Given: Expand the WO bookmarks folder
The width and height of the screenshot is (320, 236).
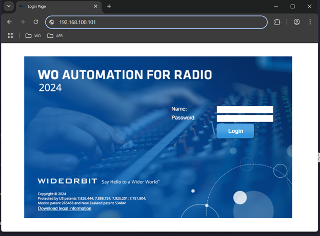Looking at the screenshot, I should point(33,36).
